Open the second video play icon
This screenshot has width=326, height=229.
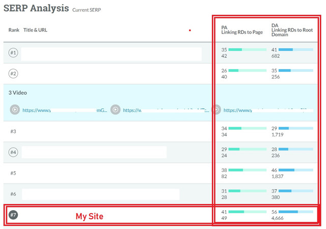(116, 110)
